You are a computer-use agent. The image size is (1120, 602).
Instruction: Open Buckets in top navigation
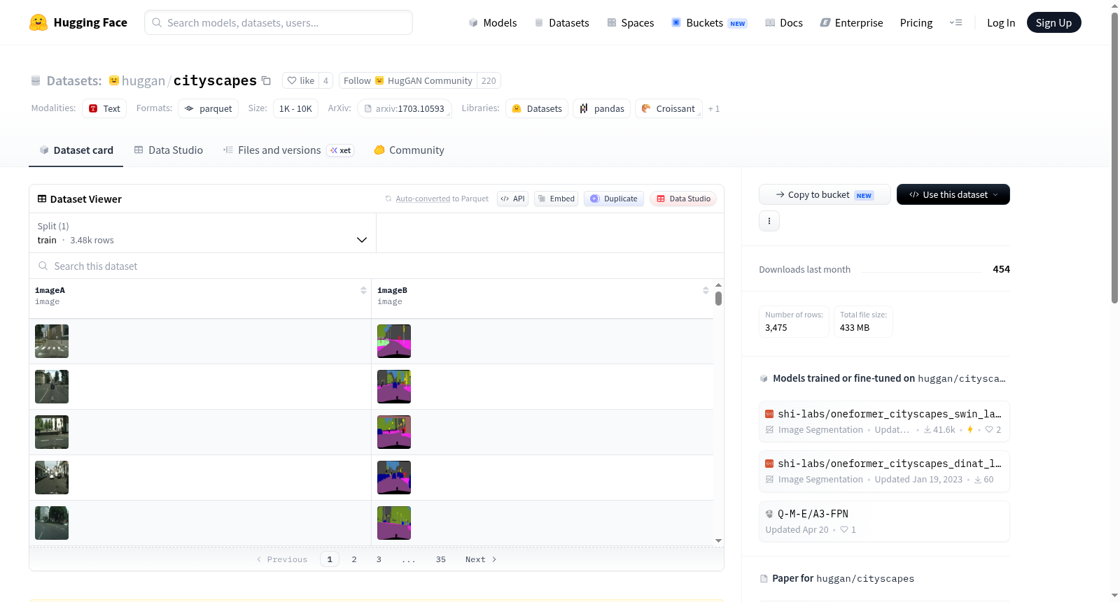pos(709,22)
